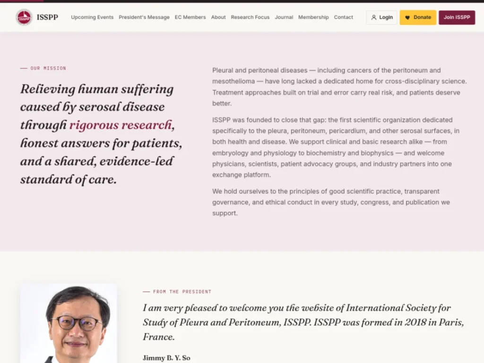The width and height of the screenshot is (484, 363).
Task: Click the ISSPP site name text
Action: [47, 17]
